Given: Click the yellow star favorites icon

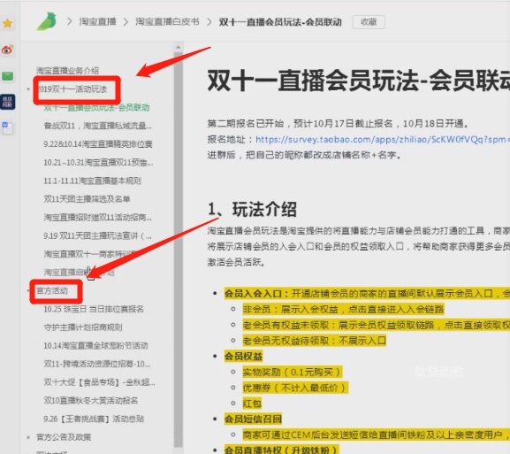Looking at the screenshot, I should click(7, 23).
